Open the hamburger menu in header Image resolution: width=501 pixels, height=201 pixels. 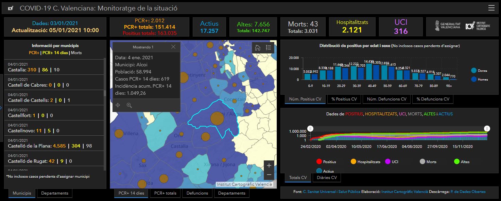[x=491, y=8]
